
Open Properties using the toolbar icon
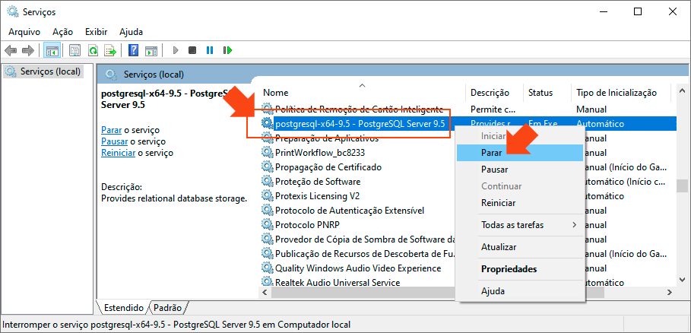tap(75, 50)
